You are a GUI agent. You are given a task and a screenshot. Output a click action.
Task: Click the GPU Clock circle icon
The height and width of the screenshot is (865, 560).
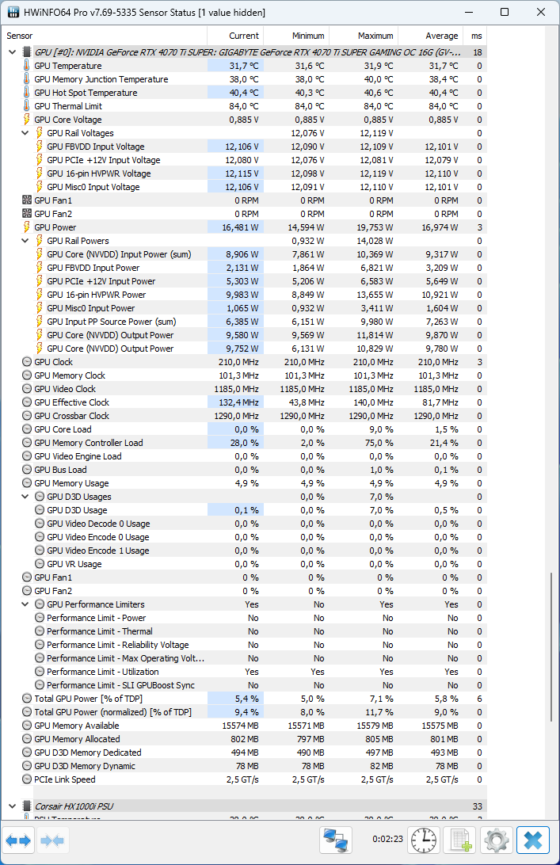26,362
